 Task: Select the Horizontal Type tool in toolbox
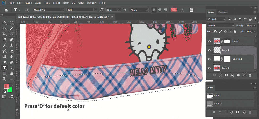tap(4, 68)
